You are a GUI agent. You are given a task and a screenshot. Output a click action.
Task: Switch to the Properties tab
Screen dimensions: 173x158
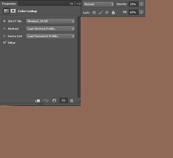coord(9,4)
